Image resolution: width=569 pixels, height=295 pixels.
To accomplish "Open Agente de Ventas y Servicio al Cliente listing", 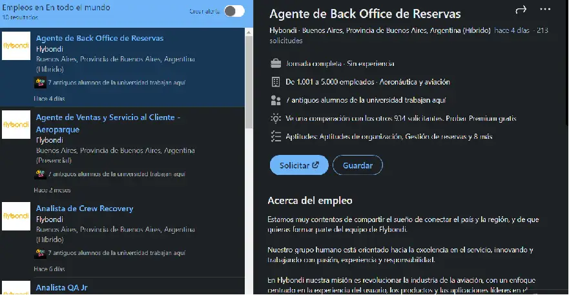I will click(x=108, y=123).
